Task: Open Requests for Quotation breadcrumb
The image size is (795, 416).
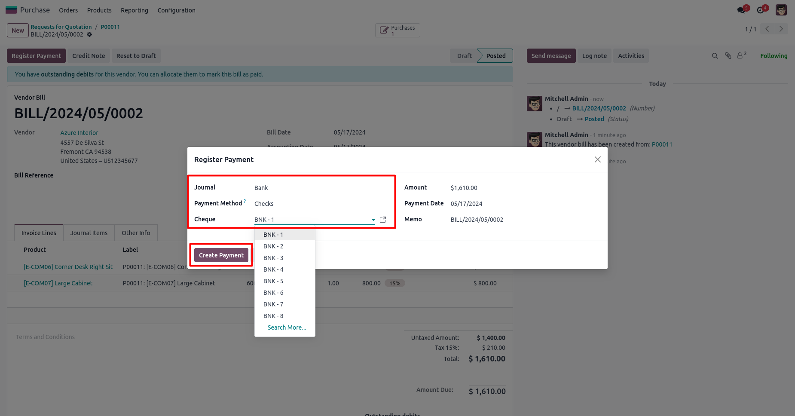Action: 61,27
